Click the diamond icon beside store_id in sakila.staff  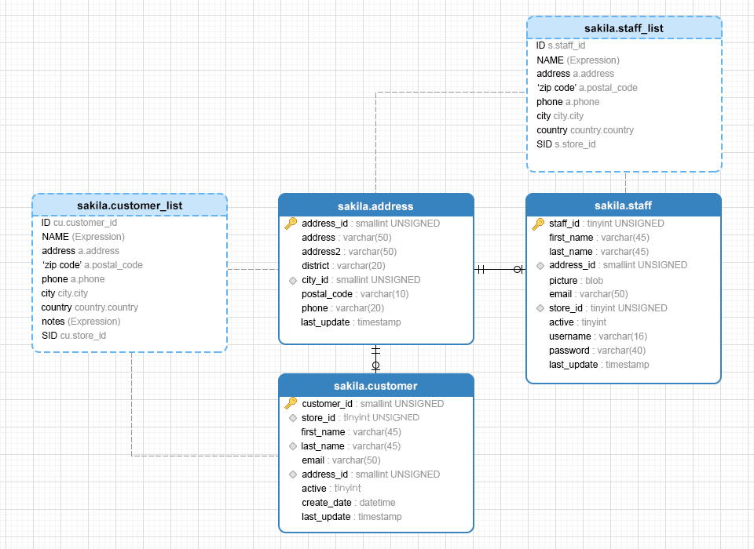(540, 308)
